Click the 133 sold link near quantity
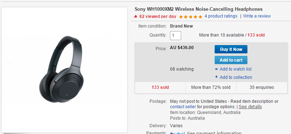 256,35
